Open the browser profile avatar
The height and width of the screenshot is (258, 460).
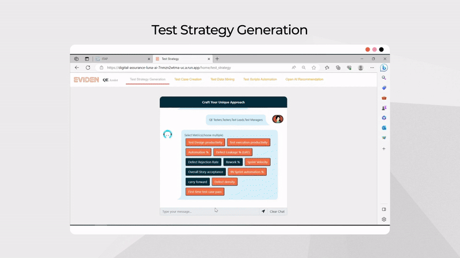[x=361, y=68]
